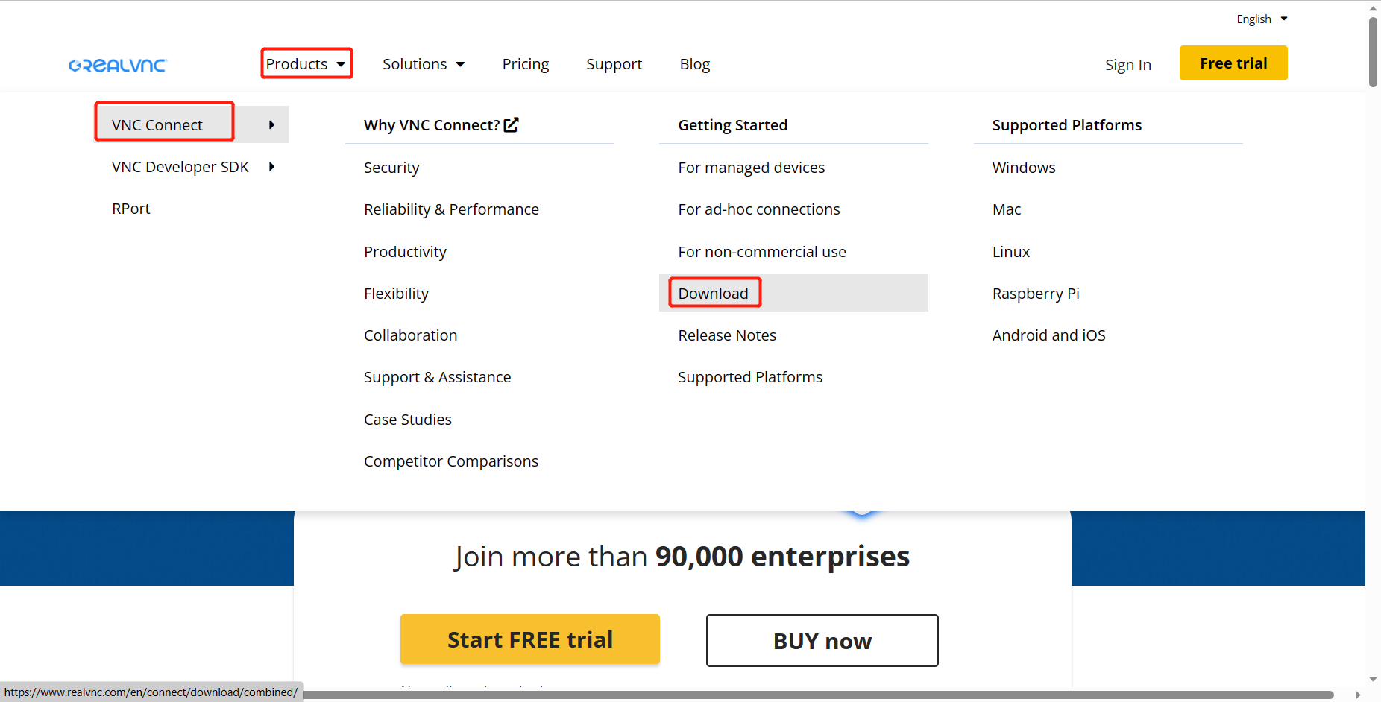Open the Collaboration link
This screenshot has height=702, width=1381.
coord(411,335)
